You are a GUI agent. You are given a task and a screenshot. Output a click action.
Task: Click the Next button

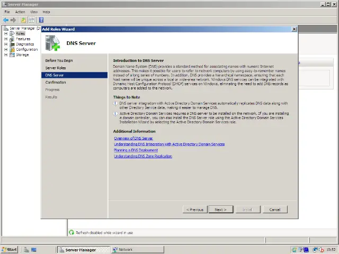pos(221,210)
